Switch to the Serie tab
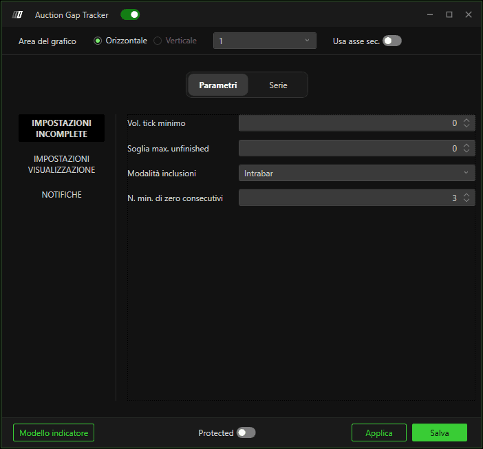The height and width of the screenshot is (449, 483). [x=278, y=85]
